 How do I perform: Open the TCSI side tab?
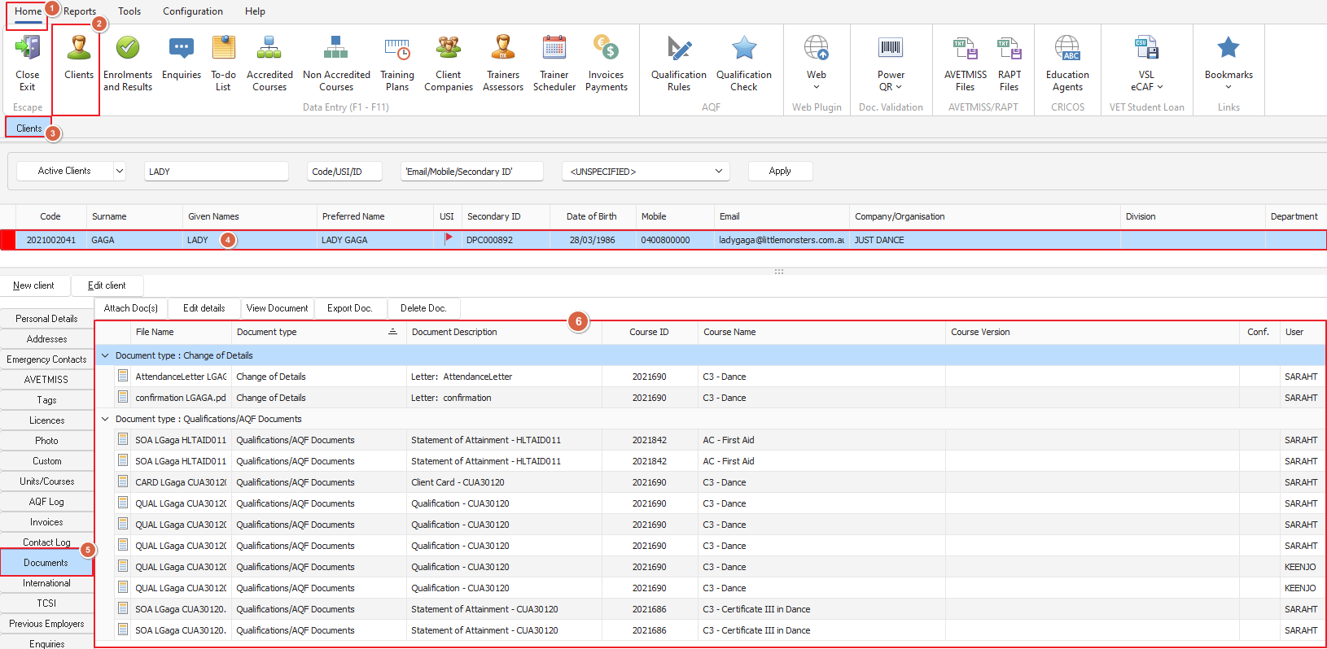(x=47, y=603)
